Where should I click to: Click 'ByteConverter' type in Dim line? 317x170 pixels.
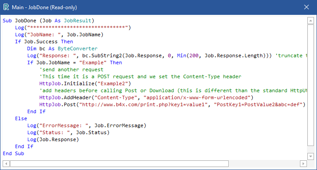[78, 49]
